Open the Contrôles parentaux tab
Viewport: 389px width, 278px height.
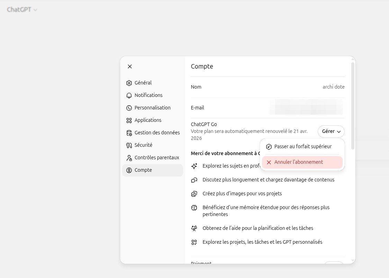[x=153, y=158]
